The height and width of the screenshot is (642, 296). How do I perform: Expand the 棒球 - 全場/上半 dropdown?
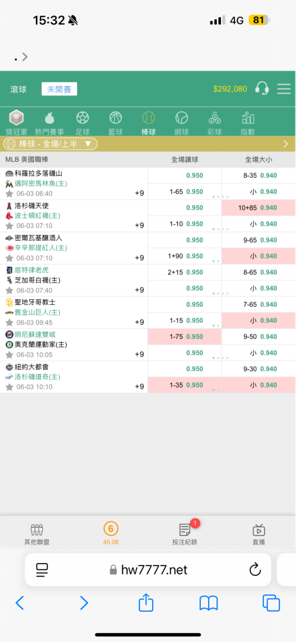coord(50,144)
